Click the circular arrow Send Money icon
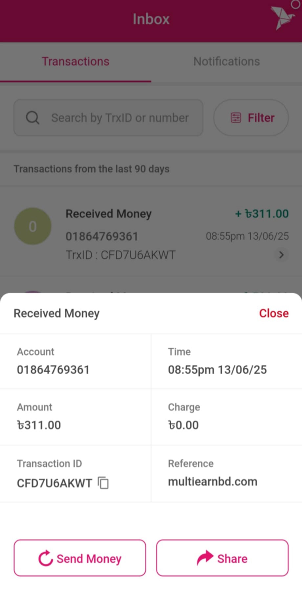Viewport: 302px width, 595px height. [45, 558]
